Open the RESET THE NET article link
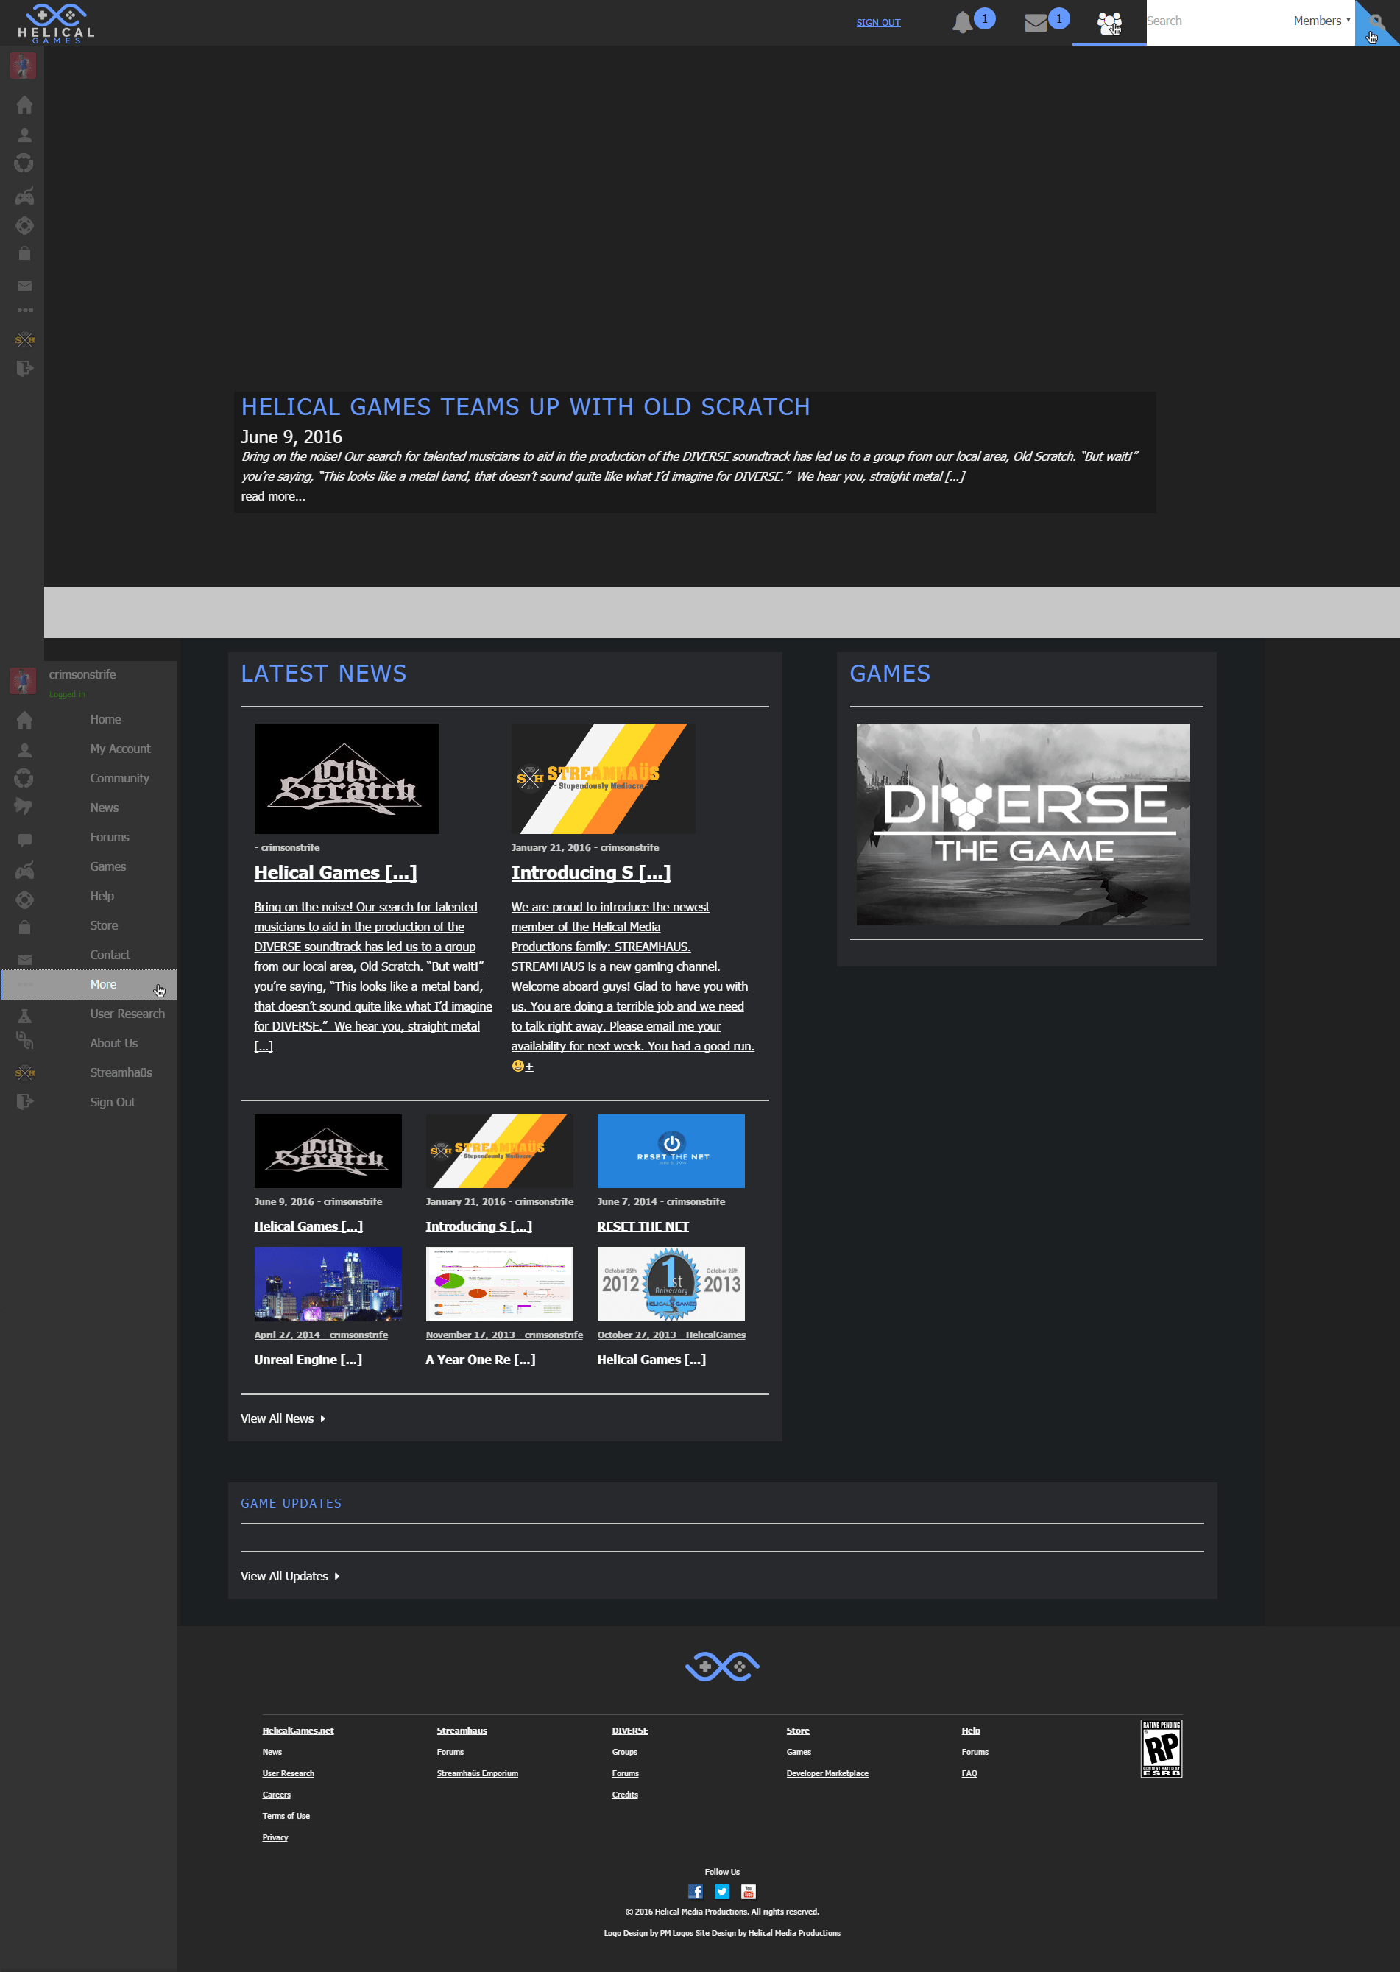 [643, 1226]
